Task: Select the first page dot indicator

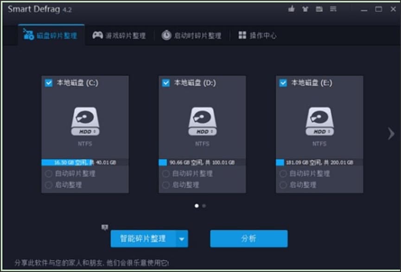Action: (x=197, y=206)
